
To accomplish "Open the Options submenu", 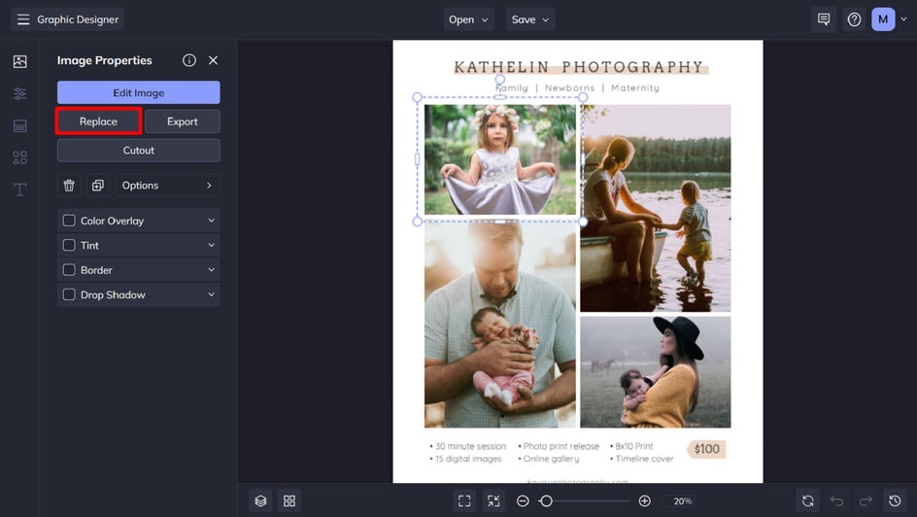I will (167, 186).
